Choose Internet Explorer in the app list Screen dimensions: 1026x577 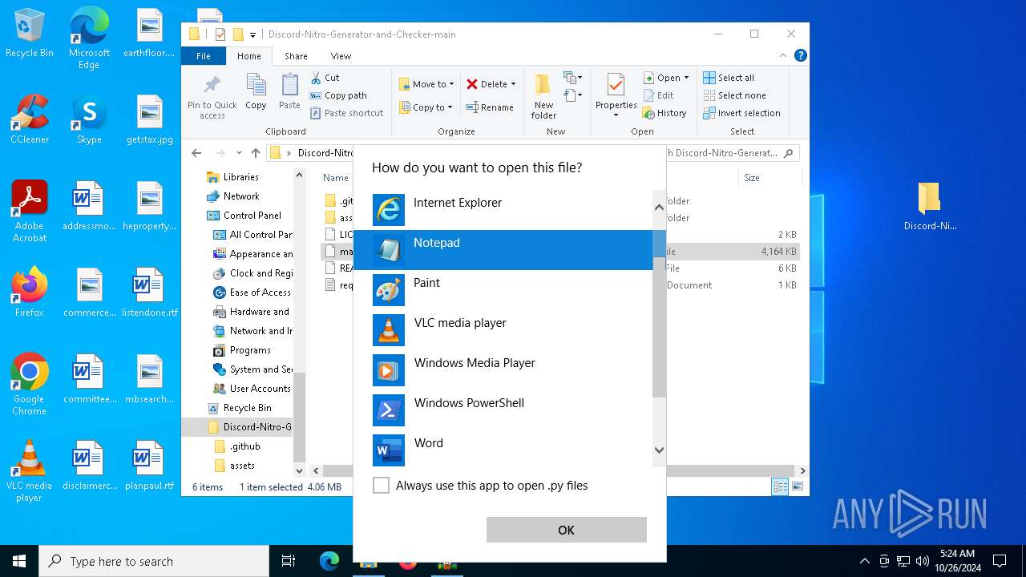503,210
